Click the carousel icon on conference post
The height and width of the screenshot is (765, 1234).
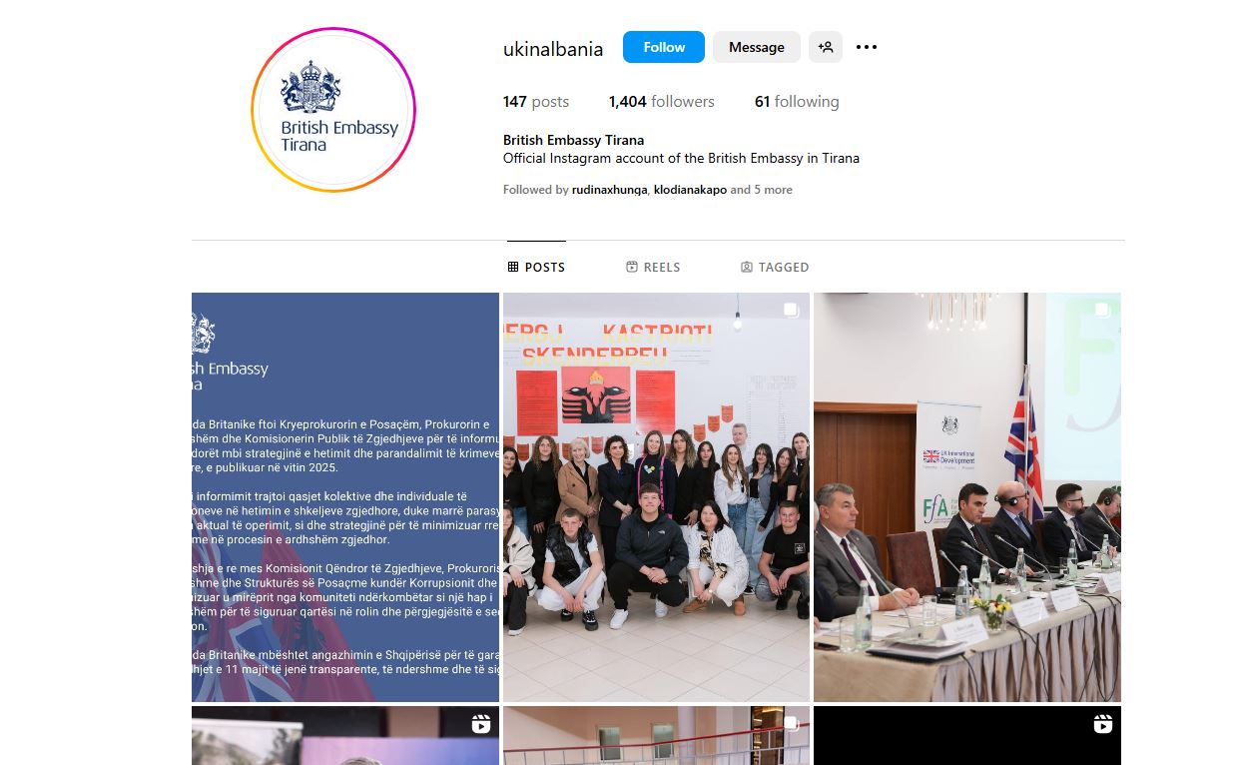click(x=1102, y=311)
